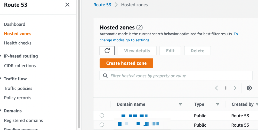Open the first hosted zone domain link
Viewport: 258px width, 130px height.
tap(134, 116)
